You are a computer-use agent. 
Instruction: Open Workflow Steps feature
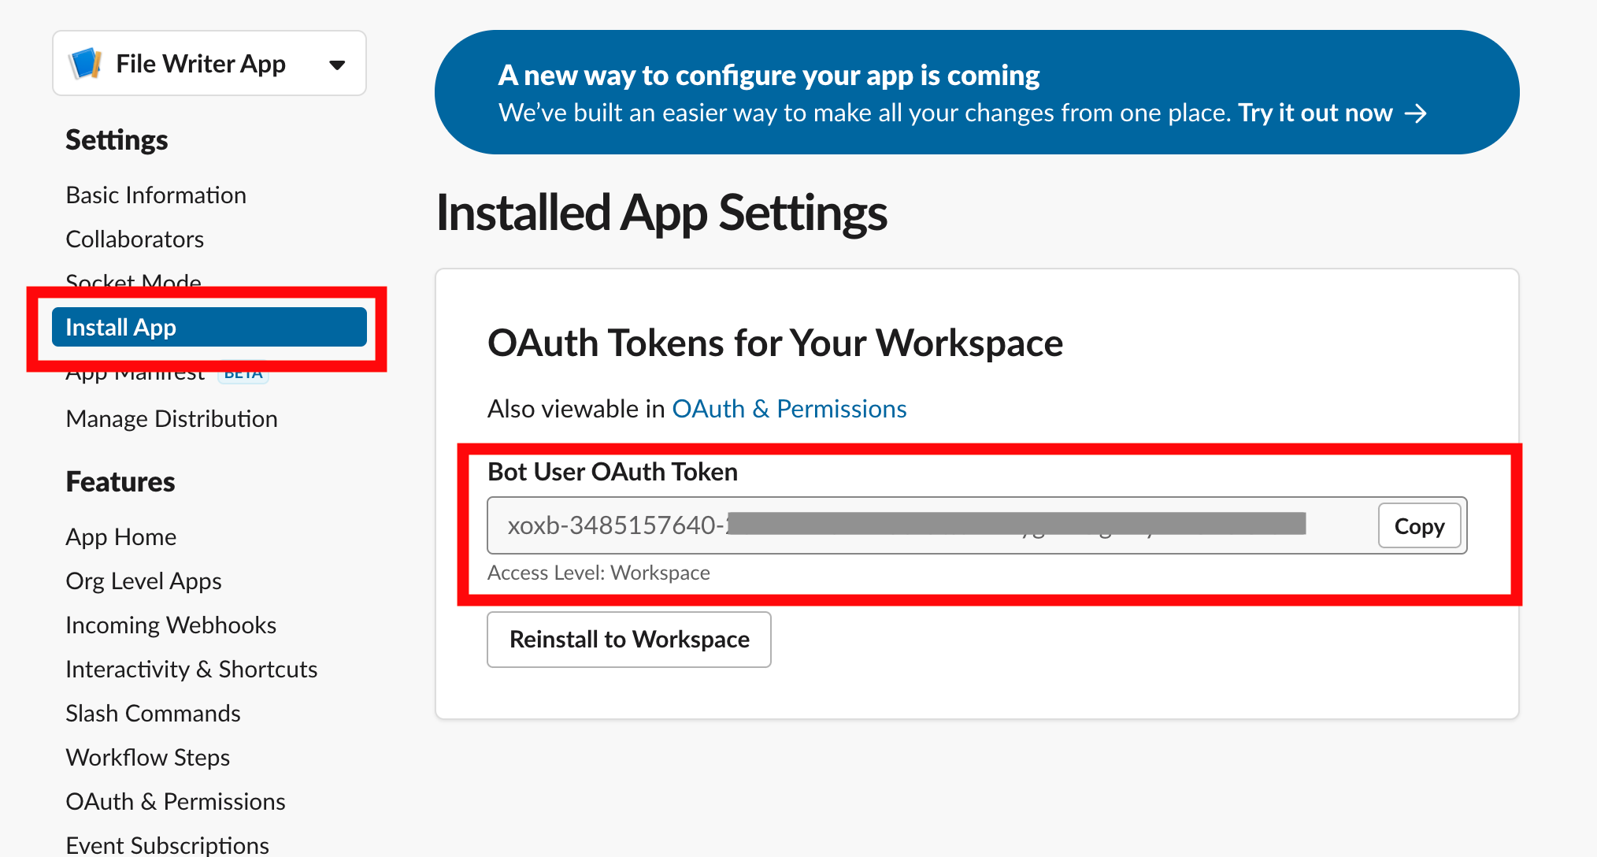pyautogui.click(x=148, y=758)
